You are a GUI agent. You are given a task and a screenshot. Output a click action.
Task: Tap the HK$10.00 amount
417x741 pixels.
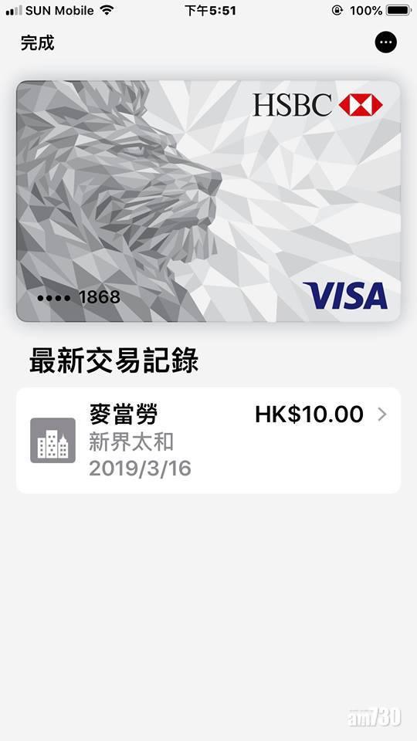click(309, 414)
